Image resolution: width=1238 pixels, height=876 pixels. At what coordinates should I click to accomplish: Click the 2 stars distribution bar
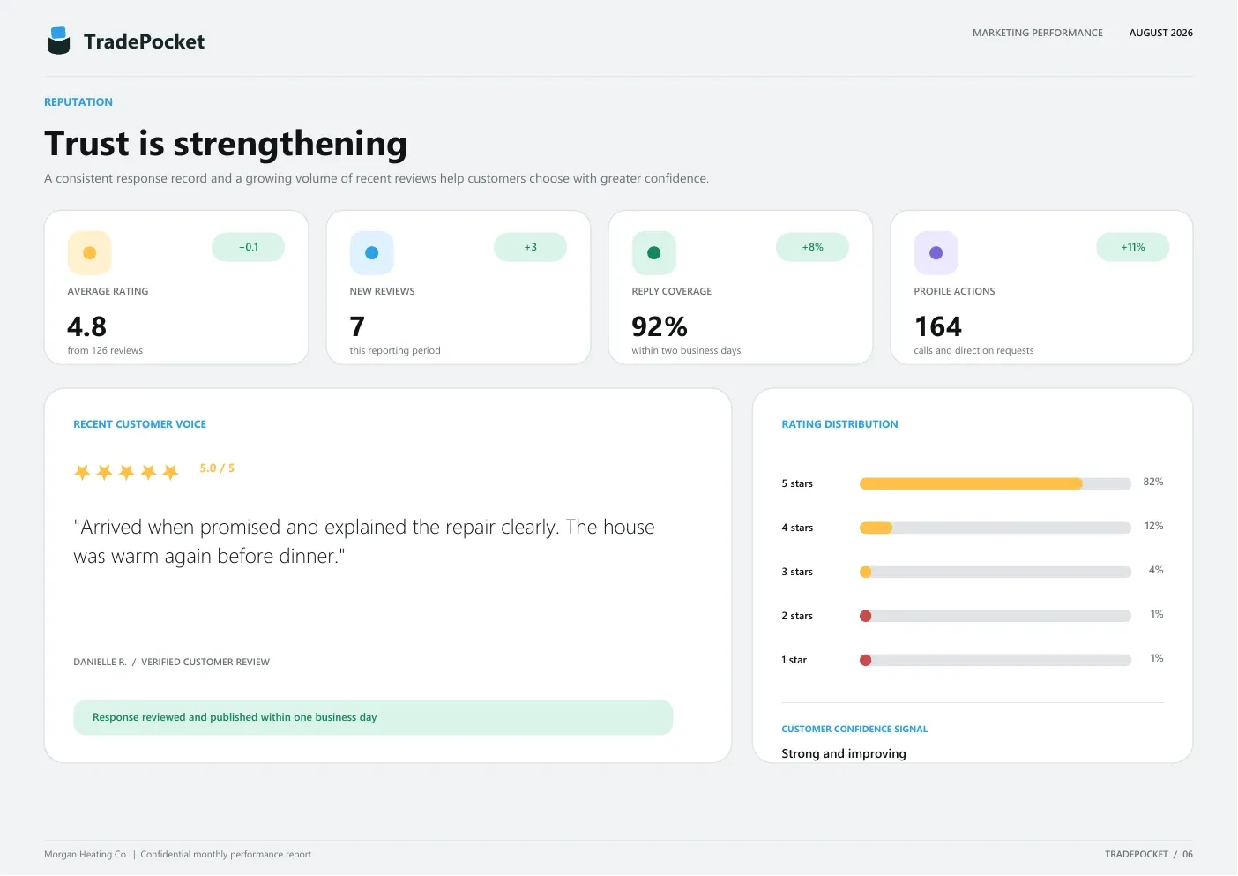coord(995,616)
